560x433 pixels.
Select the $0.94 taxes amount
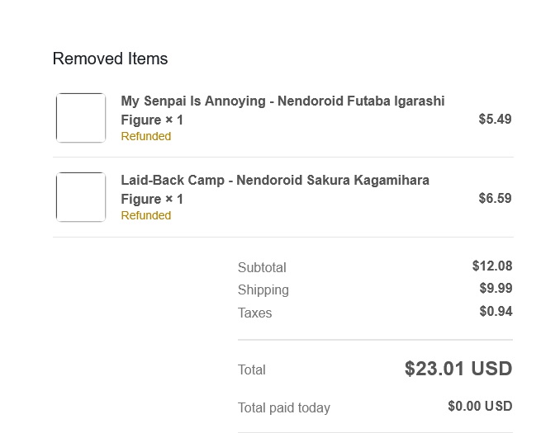click(496, 312)
